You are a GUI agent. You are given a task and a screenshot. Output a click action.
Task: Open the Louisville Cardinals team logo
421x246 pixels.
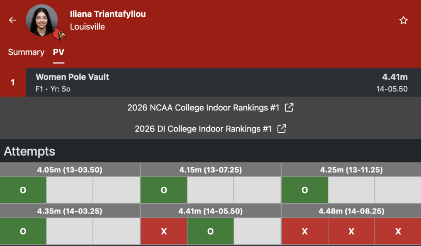point(59,34)
